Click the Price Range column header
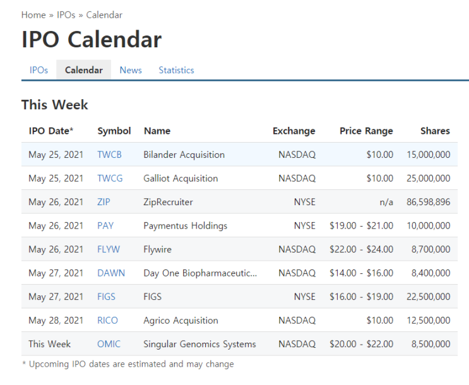This screenshot has height=385, width=469. pyautogui.click(x=366, y=131)
